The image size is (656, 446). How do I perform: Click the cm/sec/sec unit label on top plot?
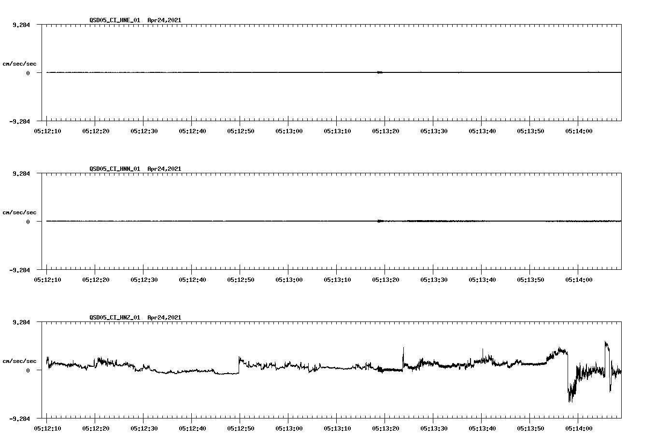click(19, 63)
